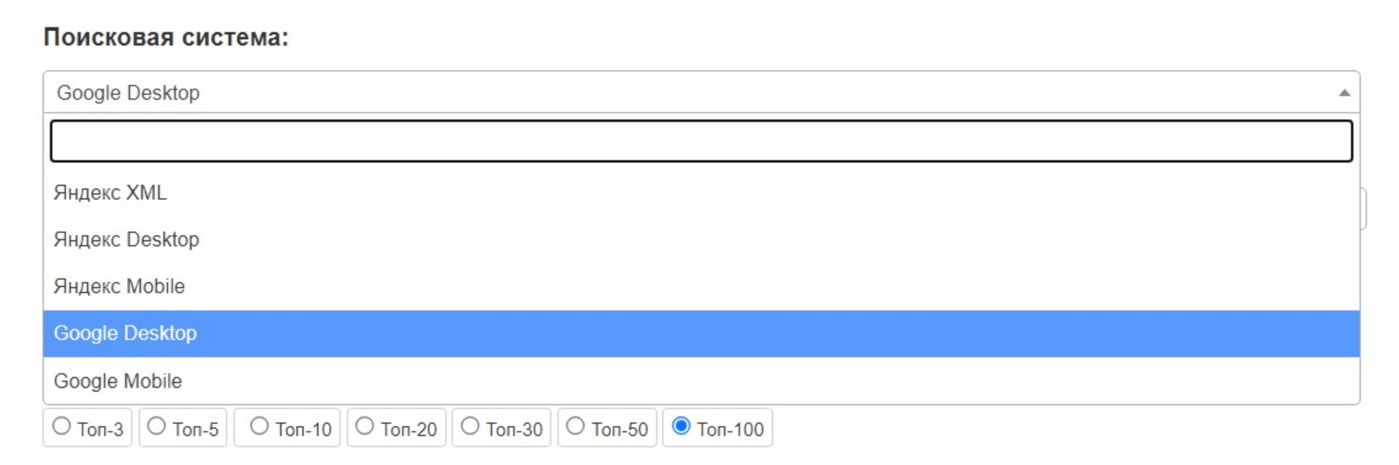Select highlighted Google Desktop list option

[125, 333]
